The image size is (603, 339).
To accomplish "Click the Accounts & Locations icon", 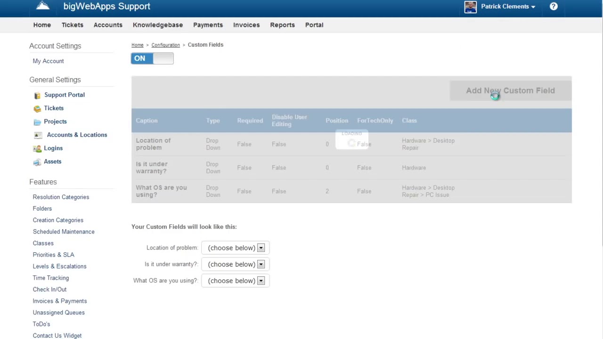I will click(38, 135).
